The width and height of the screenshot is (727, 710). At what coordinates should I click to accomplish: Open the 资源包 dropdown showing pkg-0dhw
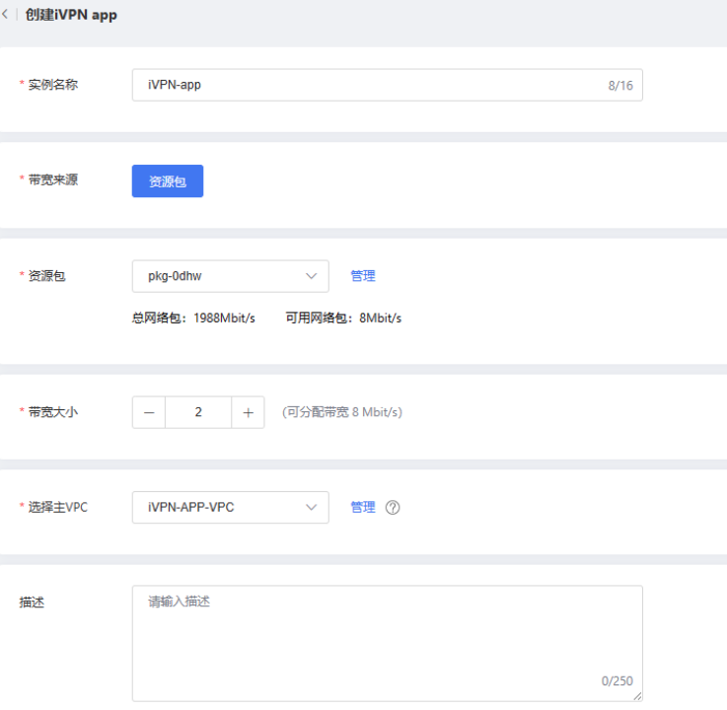[x=230, y=276]
